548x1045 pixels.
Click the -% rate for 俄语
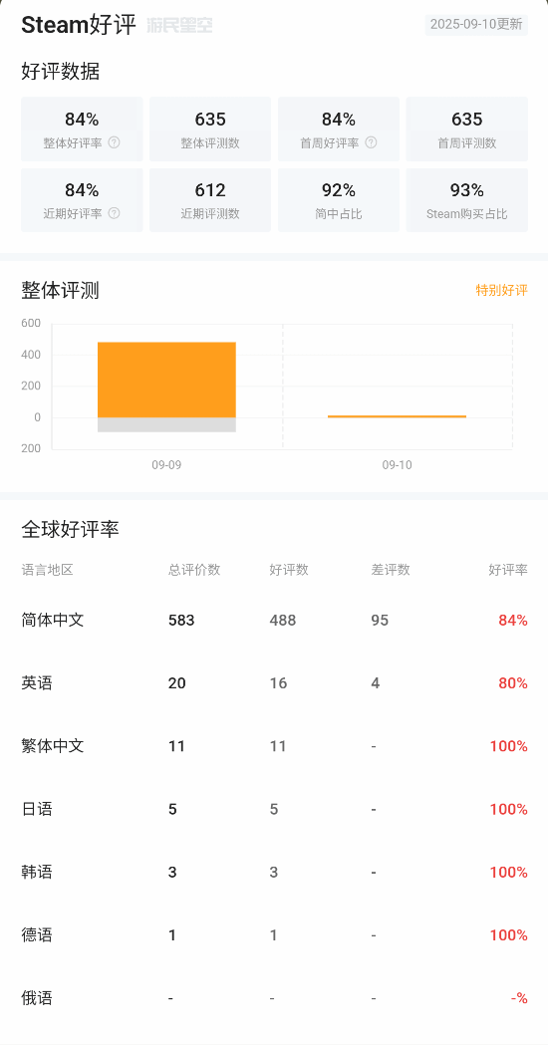point(519,998)
